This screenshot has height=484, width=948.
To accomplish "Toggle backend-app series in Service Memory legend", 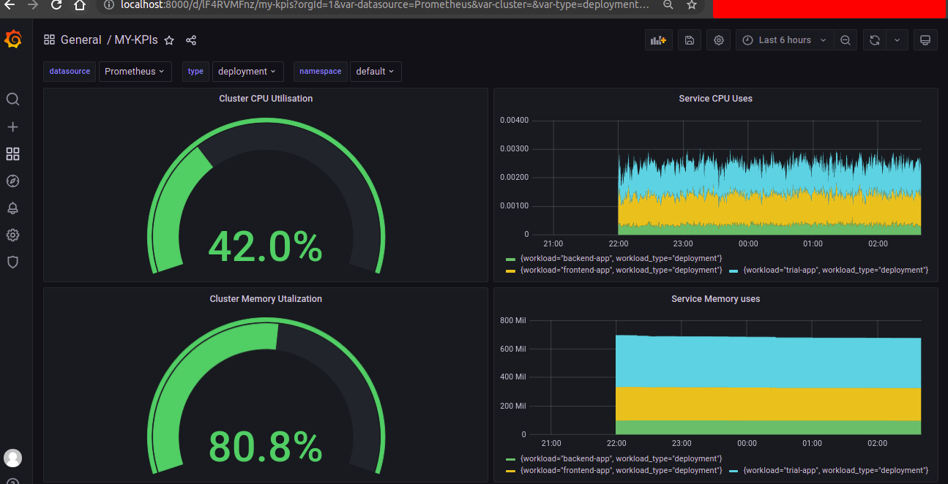I will click(621, 458).
